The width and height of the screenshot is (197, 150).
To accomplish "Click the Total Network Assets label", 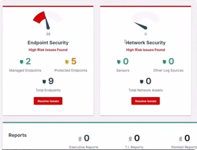I will coord(146,90).
